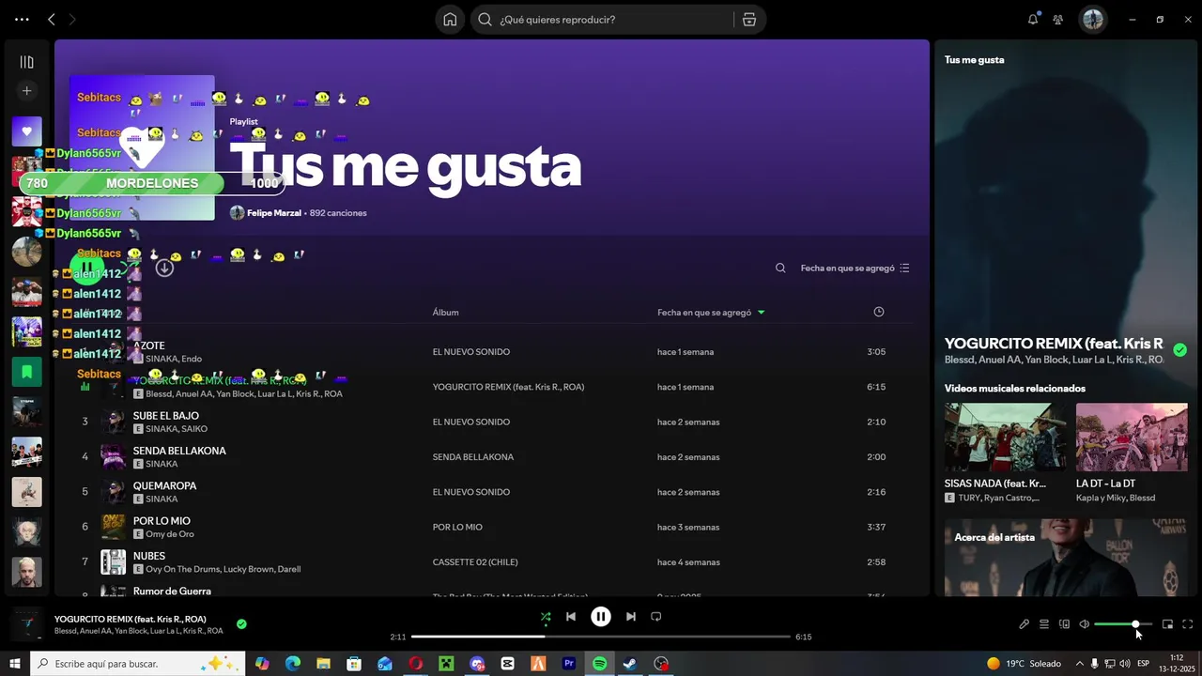Open the 'Tus me gusta' header in right panel
This screenshot has width=1202, height=676.
(974, 60)
